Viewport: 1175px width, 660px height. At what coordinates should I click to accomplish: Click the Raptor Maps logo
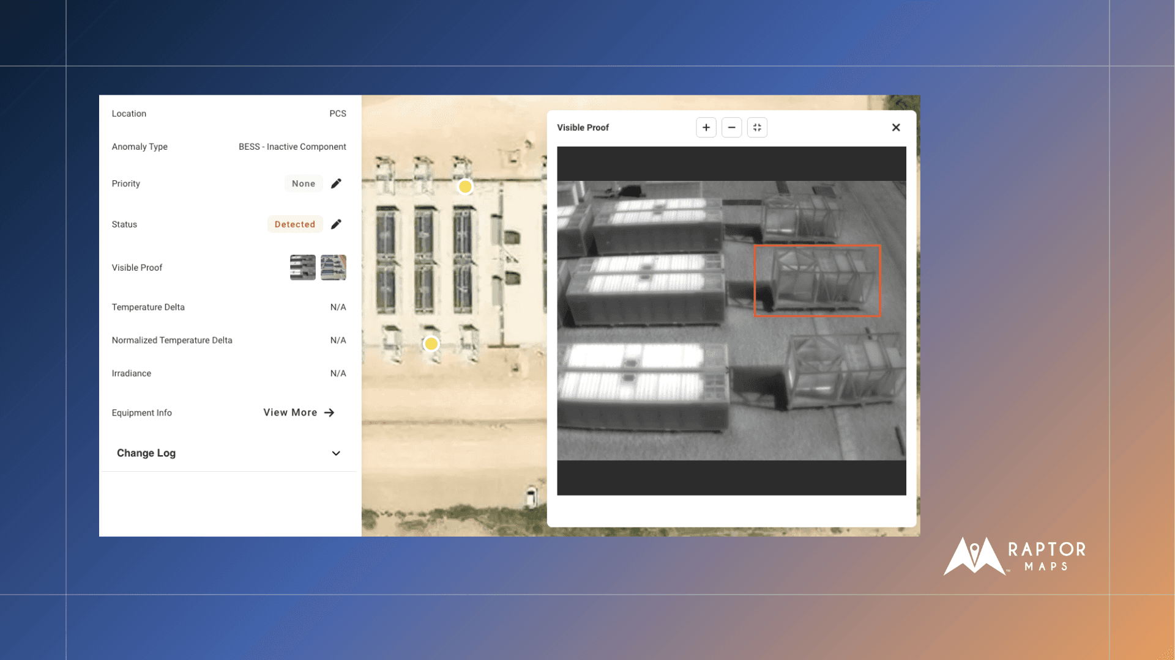(x=1015, y=556)
